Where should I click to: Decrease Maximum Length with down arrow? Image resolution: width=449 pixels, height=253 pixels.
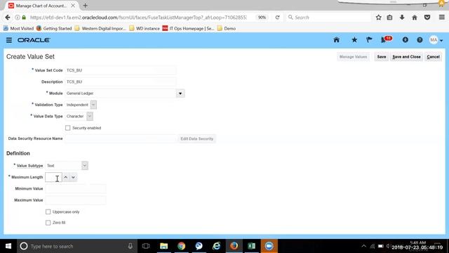pos(73,177)
